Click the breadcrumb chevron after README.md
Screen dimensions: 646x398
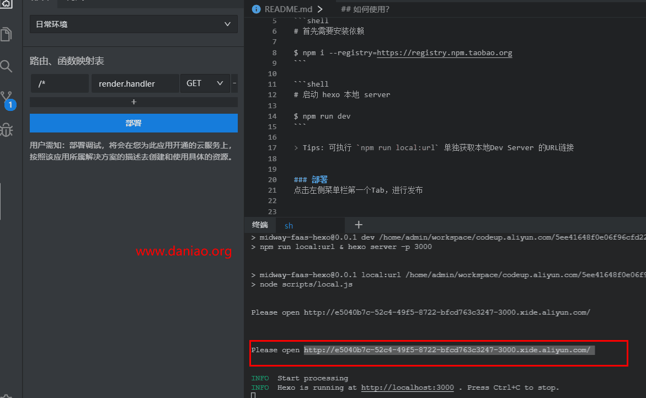(x=320, y=9)
